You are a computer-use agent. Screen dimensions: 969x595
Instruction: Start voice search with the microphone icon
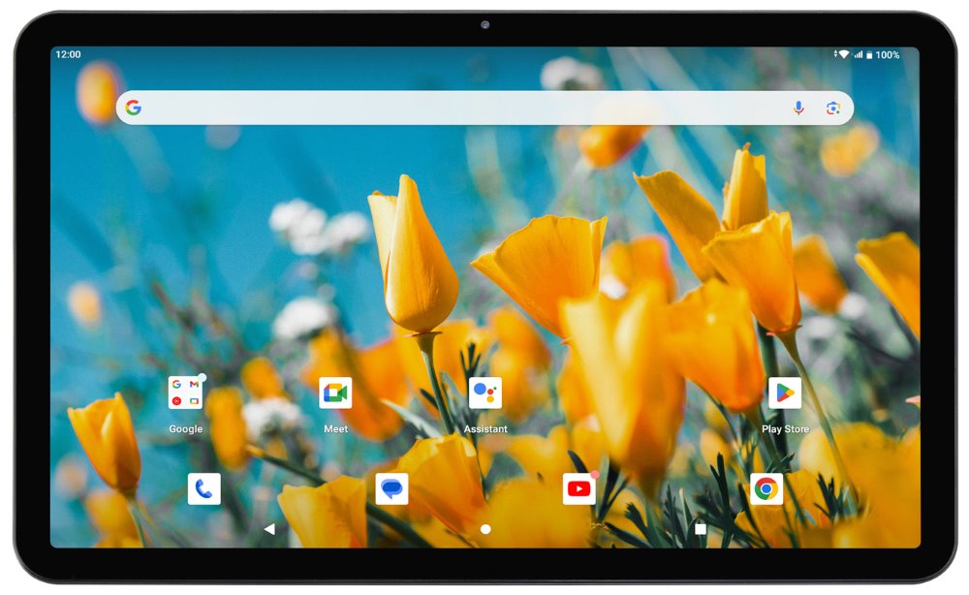pos(797,108)
